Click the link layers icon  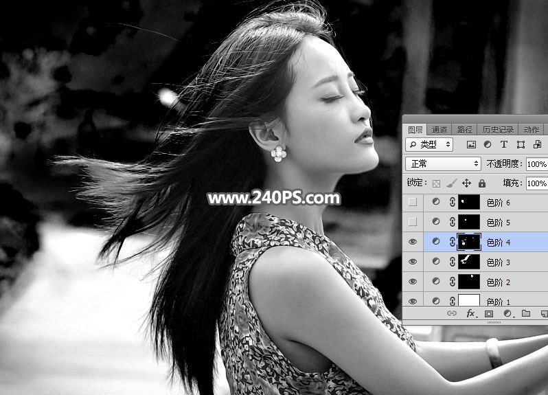pos(452,313)
